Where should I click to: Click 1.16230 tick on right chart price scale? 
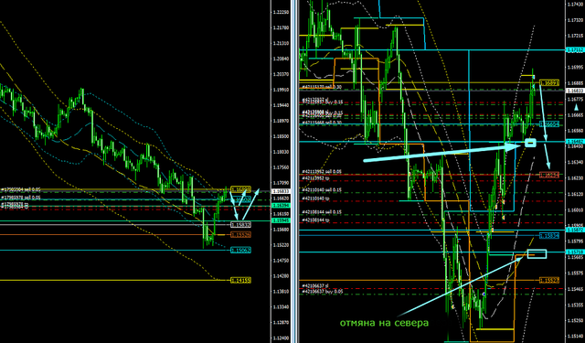click(x=576, y=178)
